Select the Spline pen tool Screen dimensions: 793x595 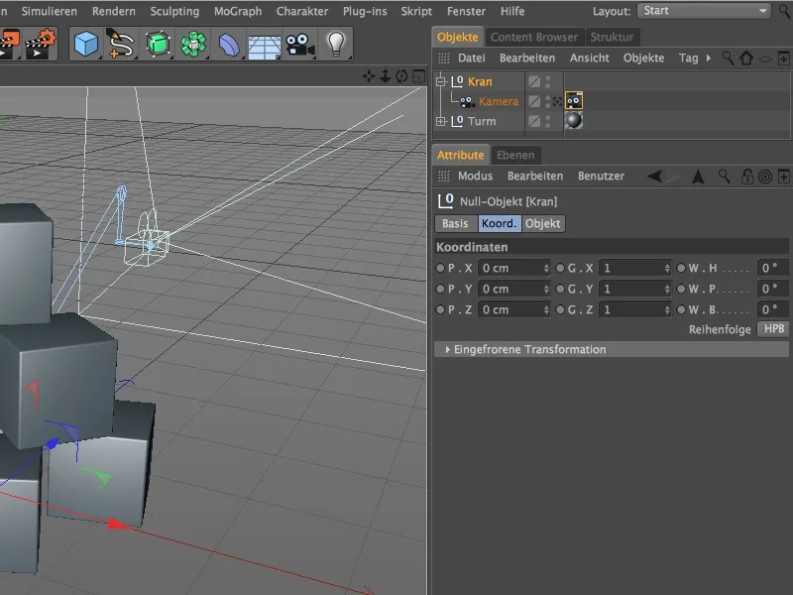tap(120, 44)
